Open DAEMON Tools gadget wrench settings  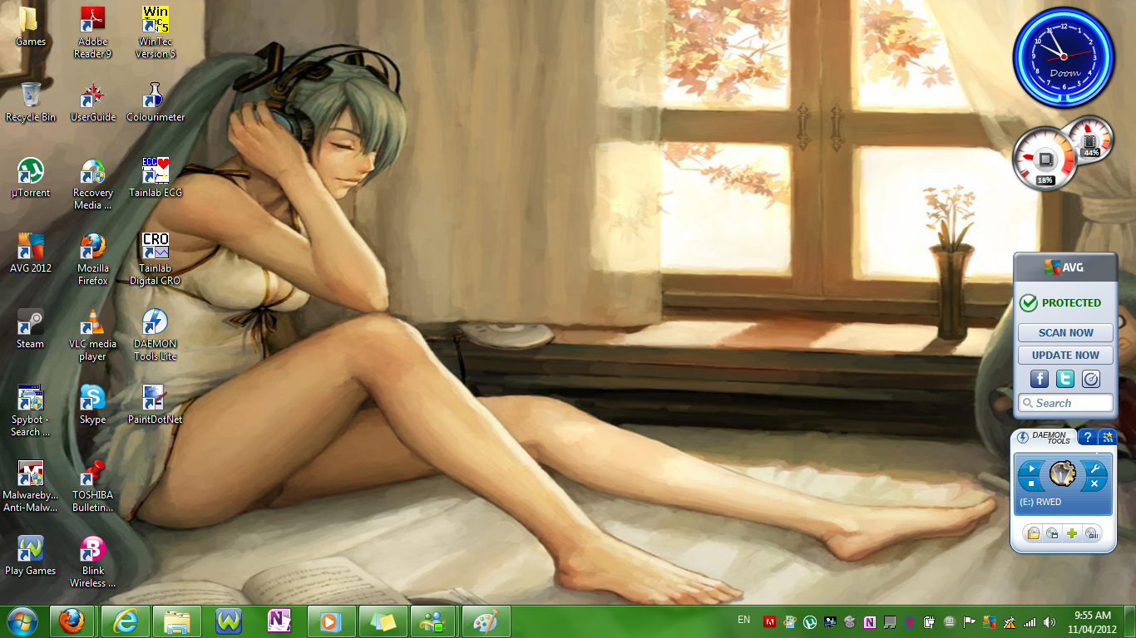tap(1095, 469)
